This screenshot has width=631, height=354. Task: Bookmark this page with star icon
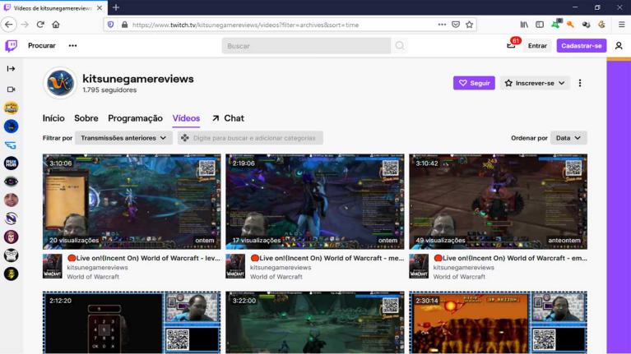pos(470,25)
